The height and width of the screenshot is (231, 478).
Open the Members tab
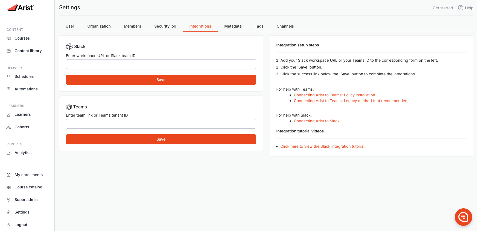[132, 26]
